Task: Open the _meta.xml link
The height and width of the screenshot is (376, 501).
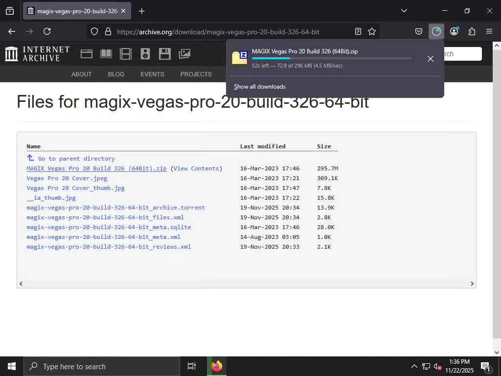Action: click(104, 237)
